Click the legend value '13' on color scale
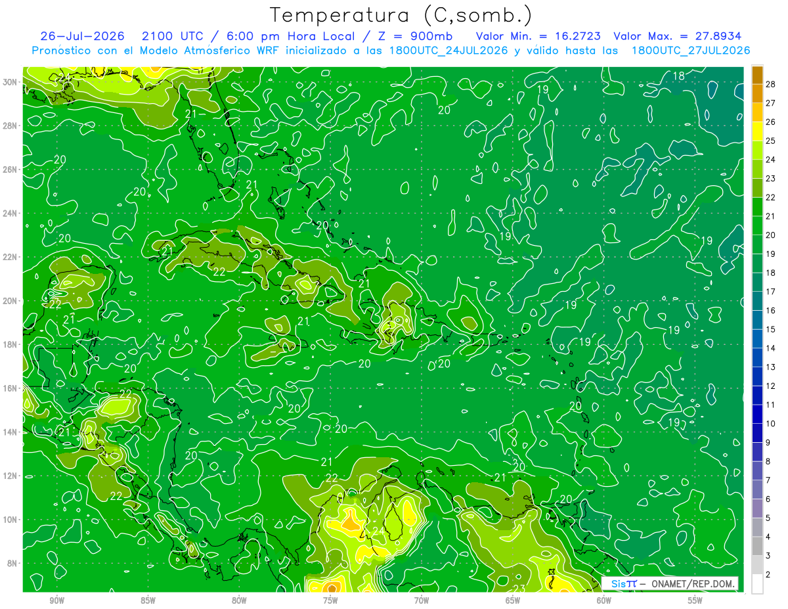Screen dimensions: 788x609 tap(772, 367)
